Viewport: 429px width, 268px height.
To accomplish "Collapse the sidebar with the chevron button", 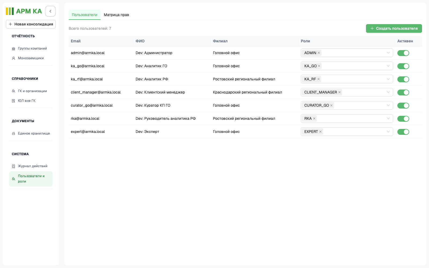I will click(x=50, y=11).
